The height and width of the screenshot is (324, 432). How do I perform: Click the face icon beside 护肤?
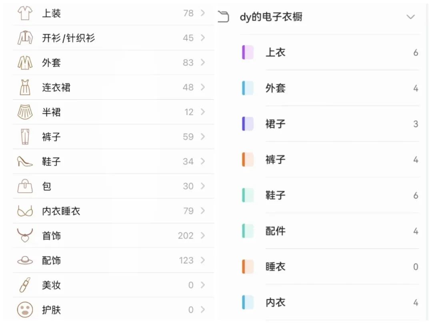click(x=25, y=310)
